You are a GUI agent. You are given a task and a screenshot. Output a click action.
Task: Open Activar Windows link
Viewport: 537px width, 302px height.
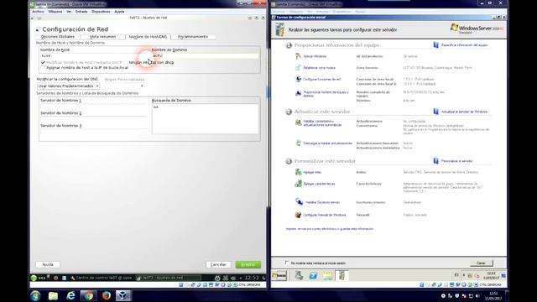pos(315,56)
